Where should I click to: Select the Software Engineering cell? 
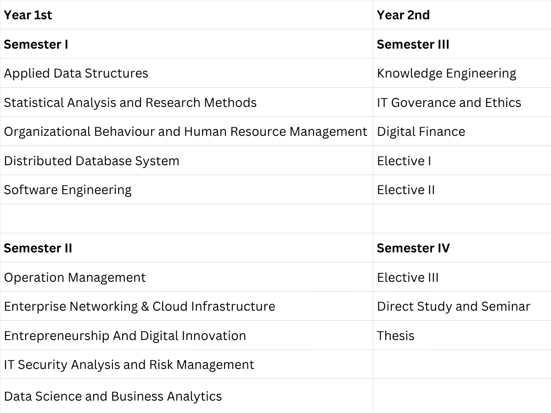click(x=186, y=190)
